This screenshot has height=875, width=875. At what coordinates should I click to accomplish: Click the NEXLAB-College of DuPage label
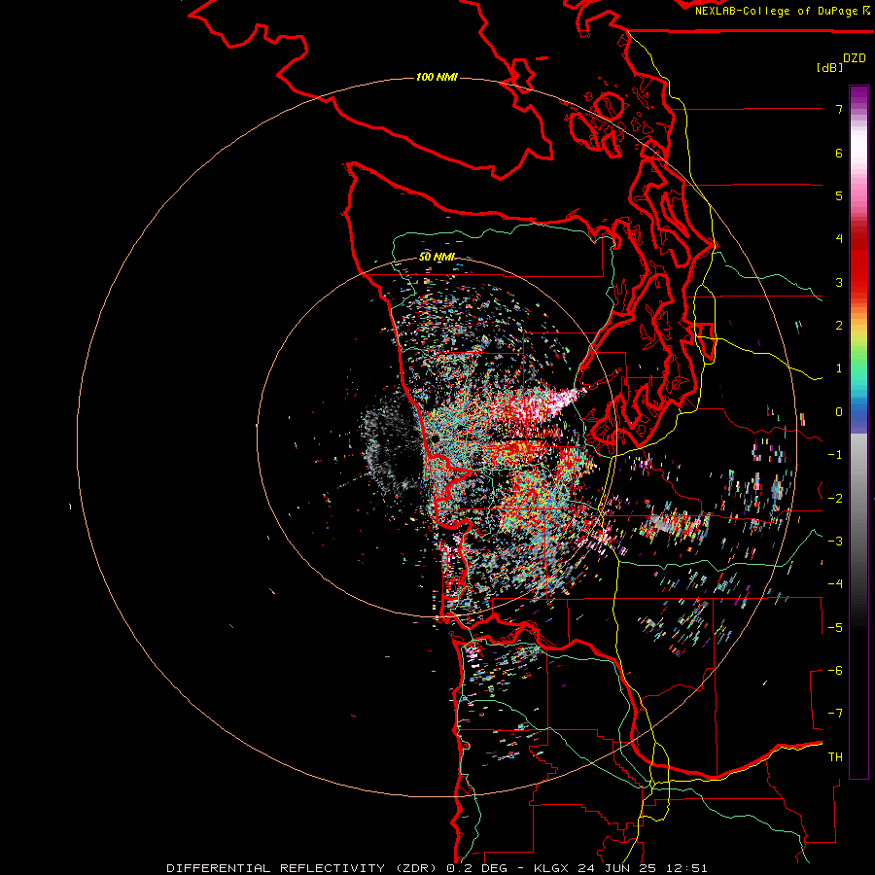778,11
